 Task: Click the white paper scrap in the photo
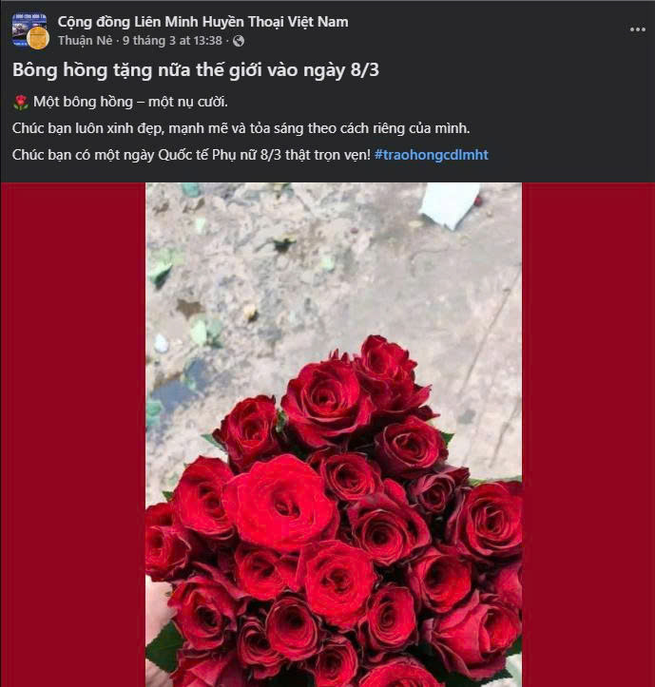click(x=449, y=204)
